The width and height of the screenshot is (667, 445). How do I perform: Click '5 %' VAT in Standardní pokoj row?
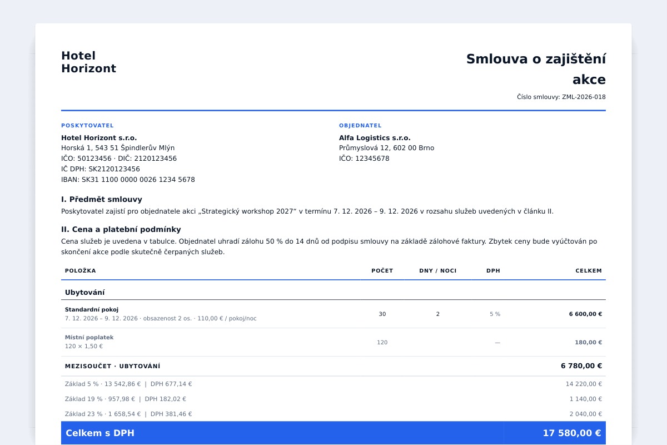point(495,314)
